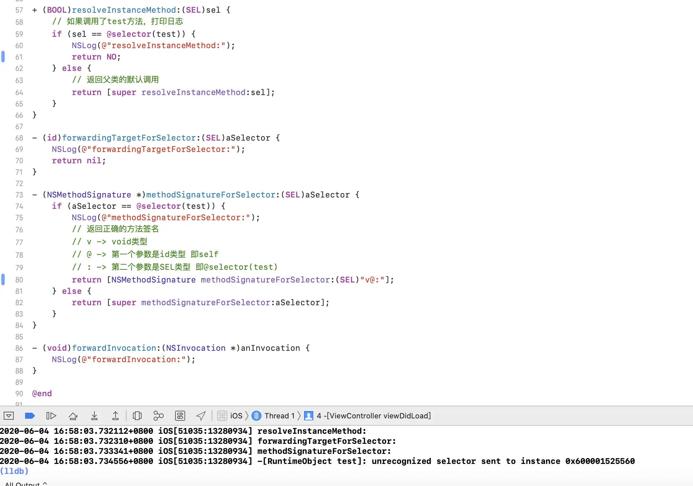This screenshot has width=693, height=486.
Task: Open Debug View Hierarchy
Action: 137,416
